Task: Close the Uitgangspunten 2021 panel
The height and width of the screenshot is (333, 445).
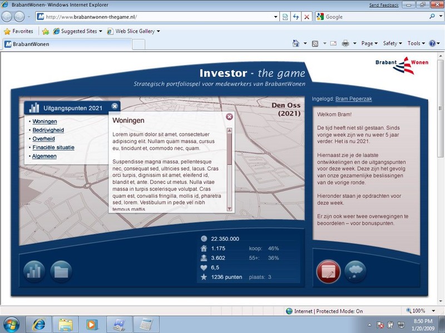Action: pos(115,107)
